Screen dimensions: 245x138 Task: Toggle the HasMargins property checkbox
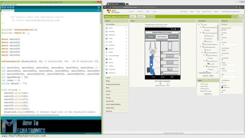tap(222, 60)
